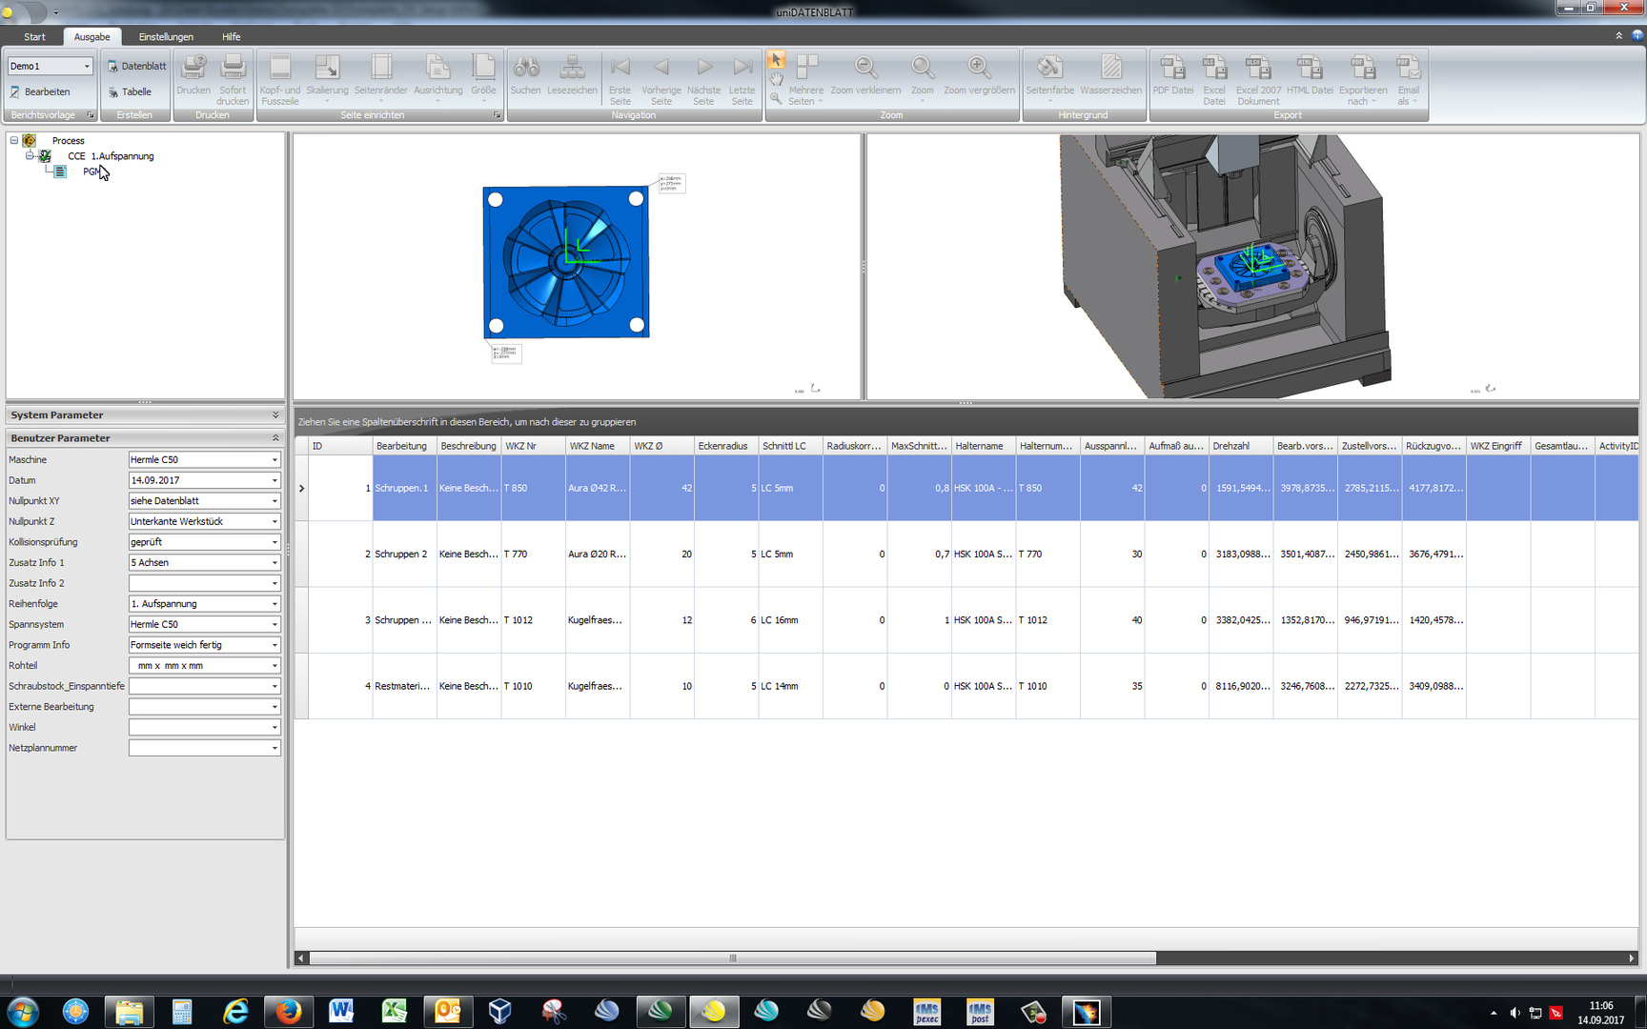Create an HTML Datei export

click(x=1310, y=76)
